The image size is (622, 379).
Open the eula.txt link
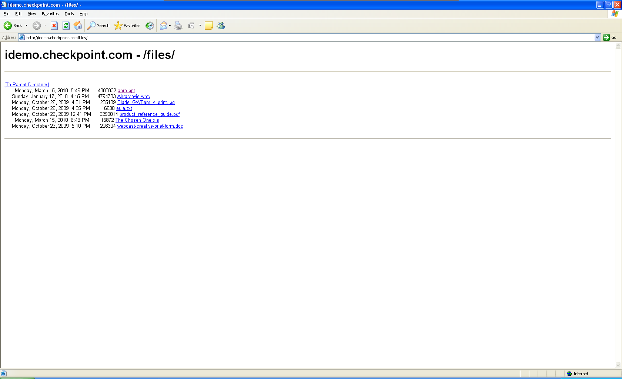coord(124,108)
